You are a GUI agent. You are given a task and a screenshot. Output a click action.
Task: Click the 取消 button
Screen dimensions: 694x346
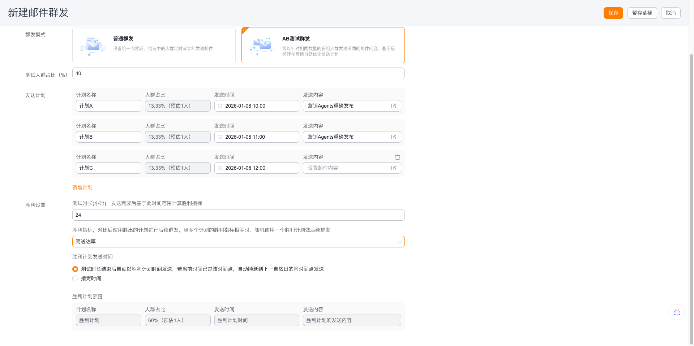(671, 13)
